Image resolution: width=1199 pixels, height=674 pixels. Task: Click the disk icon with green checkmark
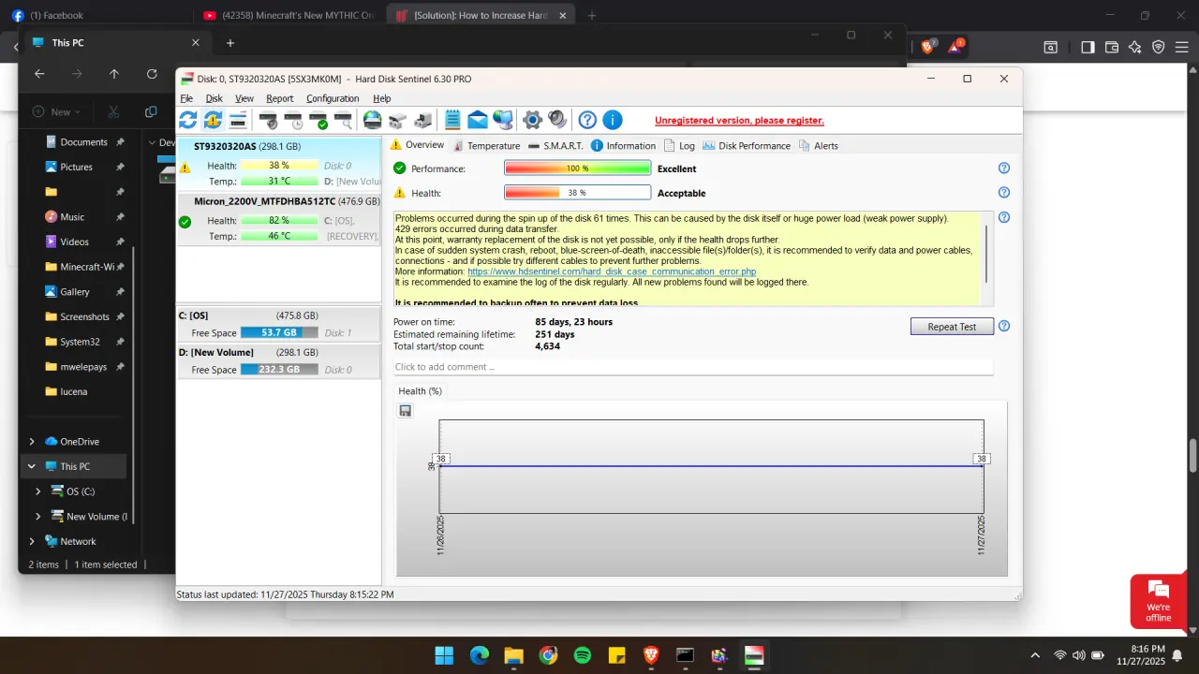[318, 120]
